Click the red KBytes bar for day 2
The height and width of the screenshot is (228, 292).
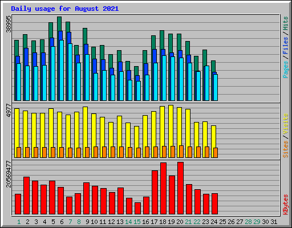(26, 196)
